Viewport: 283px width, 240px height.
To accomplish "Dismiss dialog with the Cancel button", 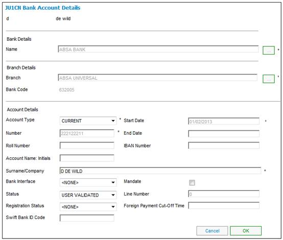I will click(212, 231).
